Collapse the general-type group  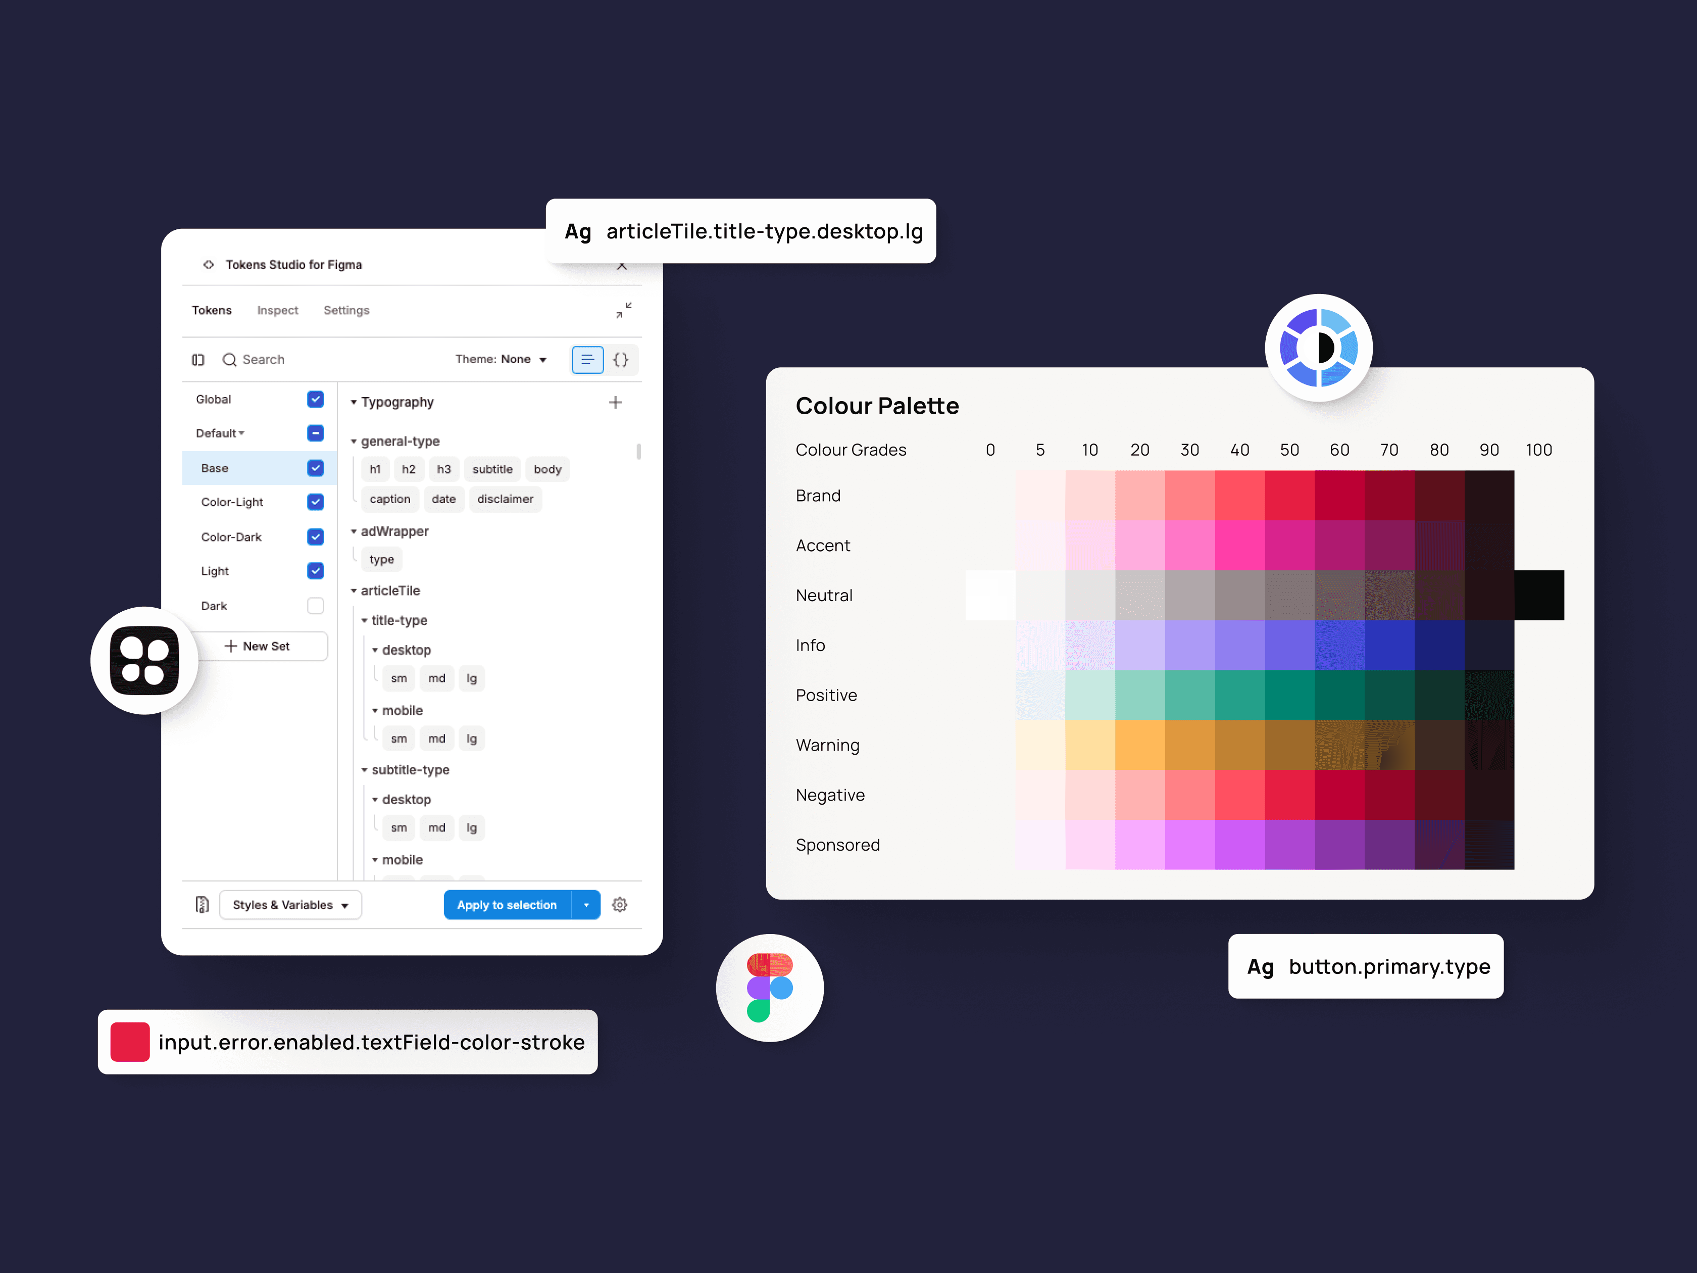coord(354,441)
